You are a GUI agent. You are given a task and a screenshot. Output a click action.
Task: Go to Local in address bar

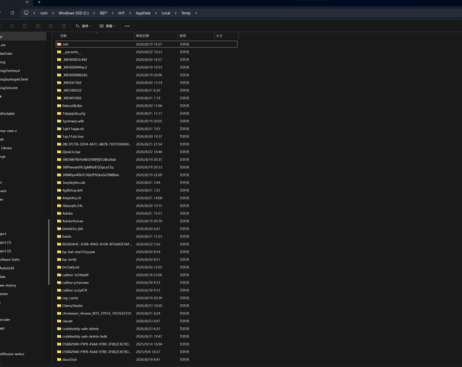pos(166,13)
